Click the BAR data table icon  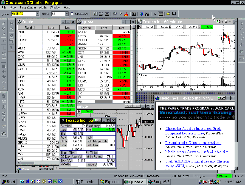tap(107, 14)
